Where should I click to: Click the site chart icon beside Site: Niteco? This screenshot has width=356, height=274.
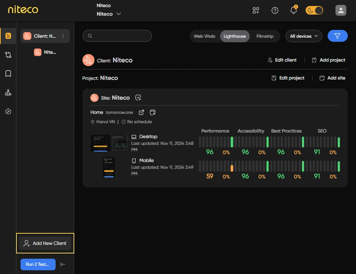(138, 98)
